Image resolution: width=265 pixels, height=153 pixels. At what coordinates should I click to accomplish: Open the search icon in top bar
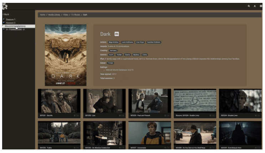(x=249, y=6)
